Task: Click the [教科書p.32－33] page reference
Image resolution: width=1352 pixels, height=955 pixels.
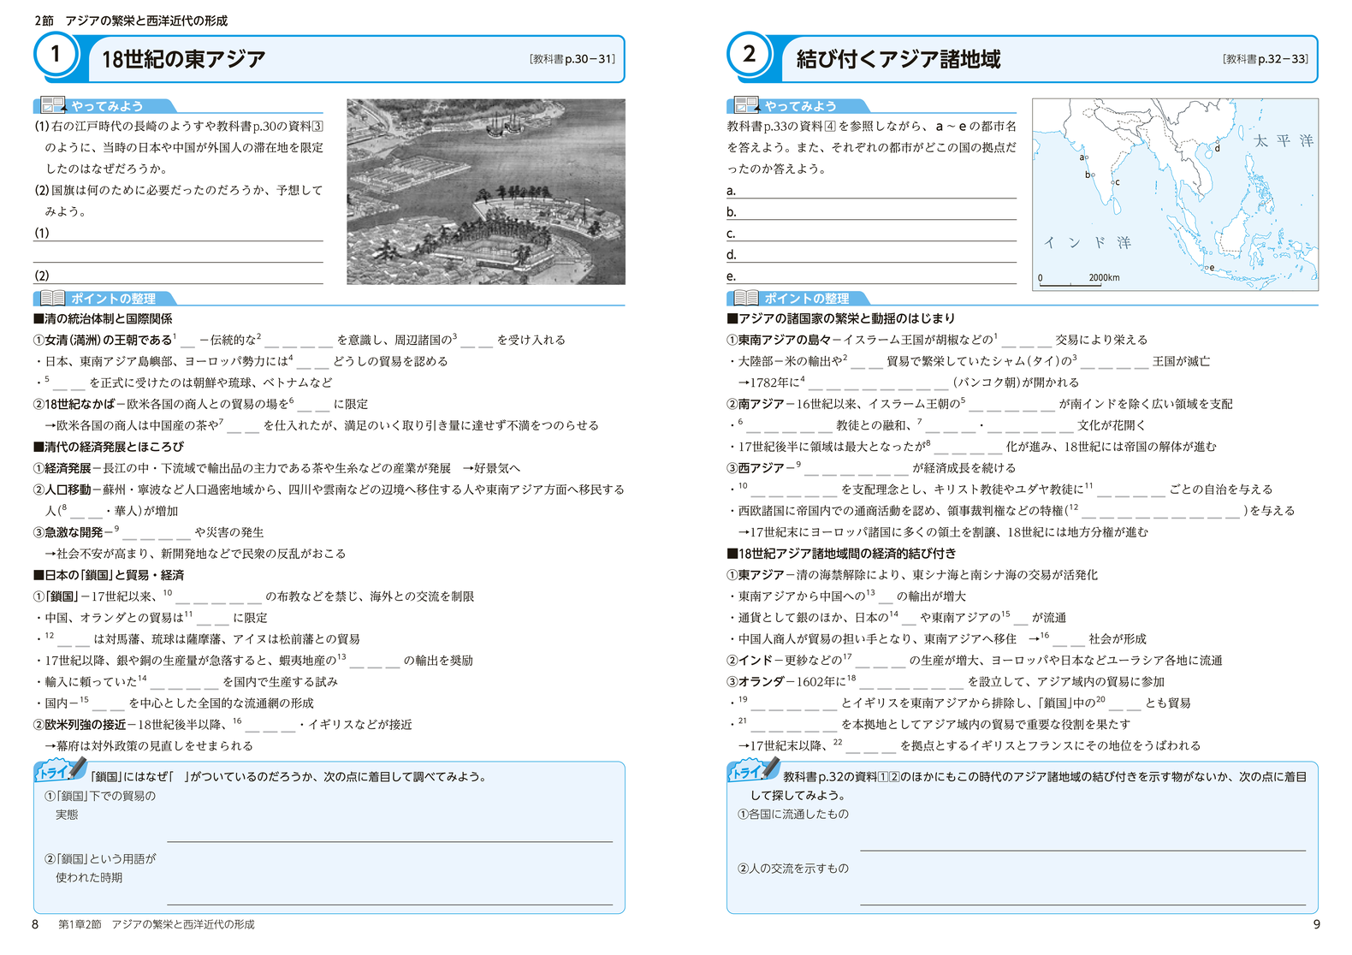Action: coord(1265,59)
